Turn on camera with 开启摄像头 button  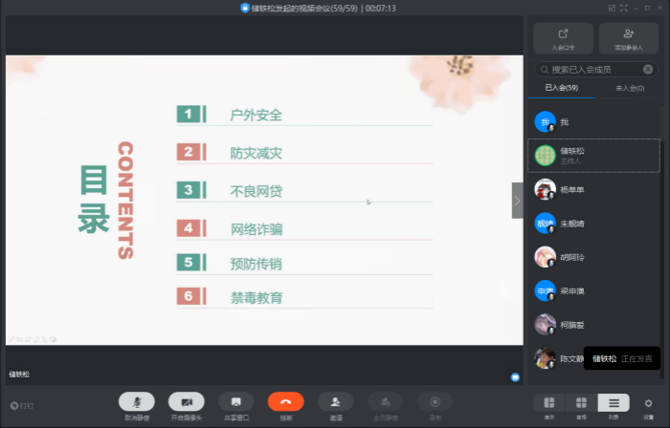(186, 402)
